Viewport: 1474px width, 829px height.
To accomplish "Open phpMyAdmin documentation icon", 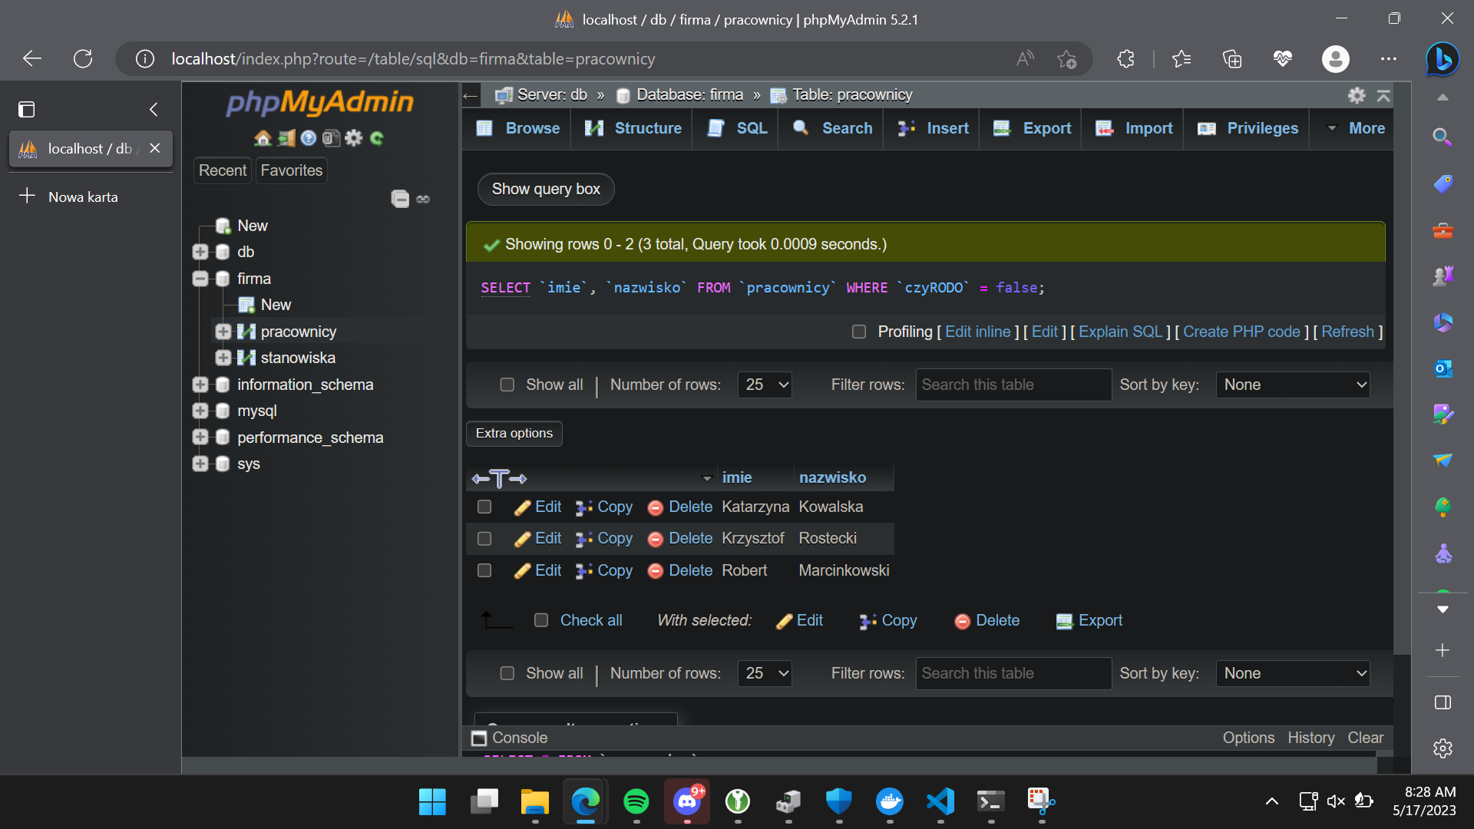I will coord(309,138).
